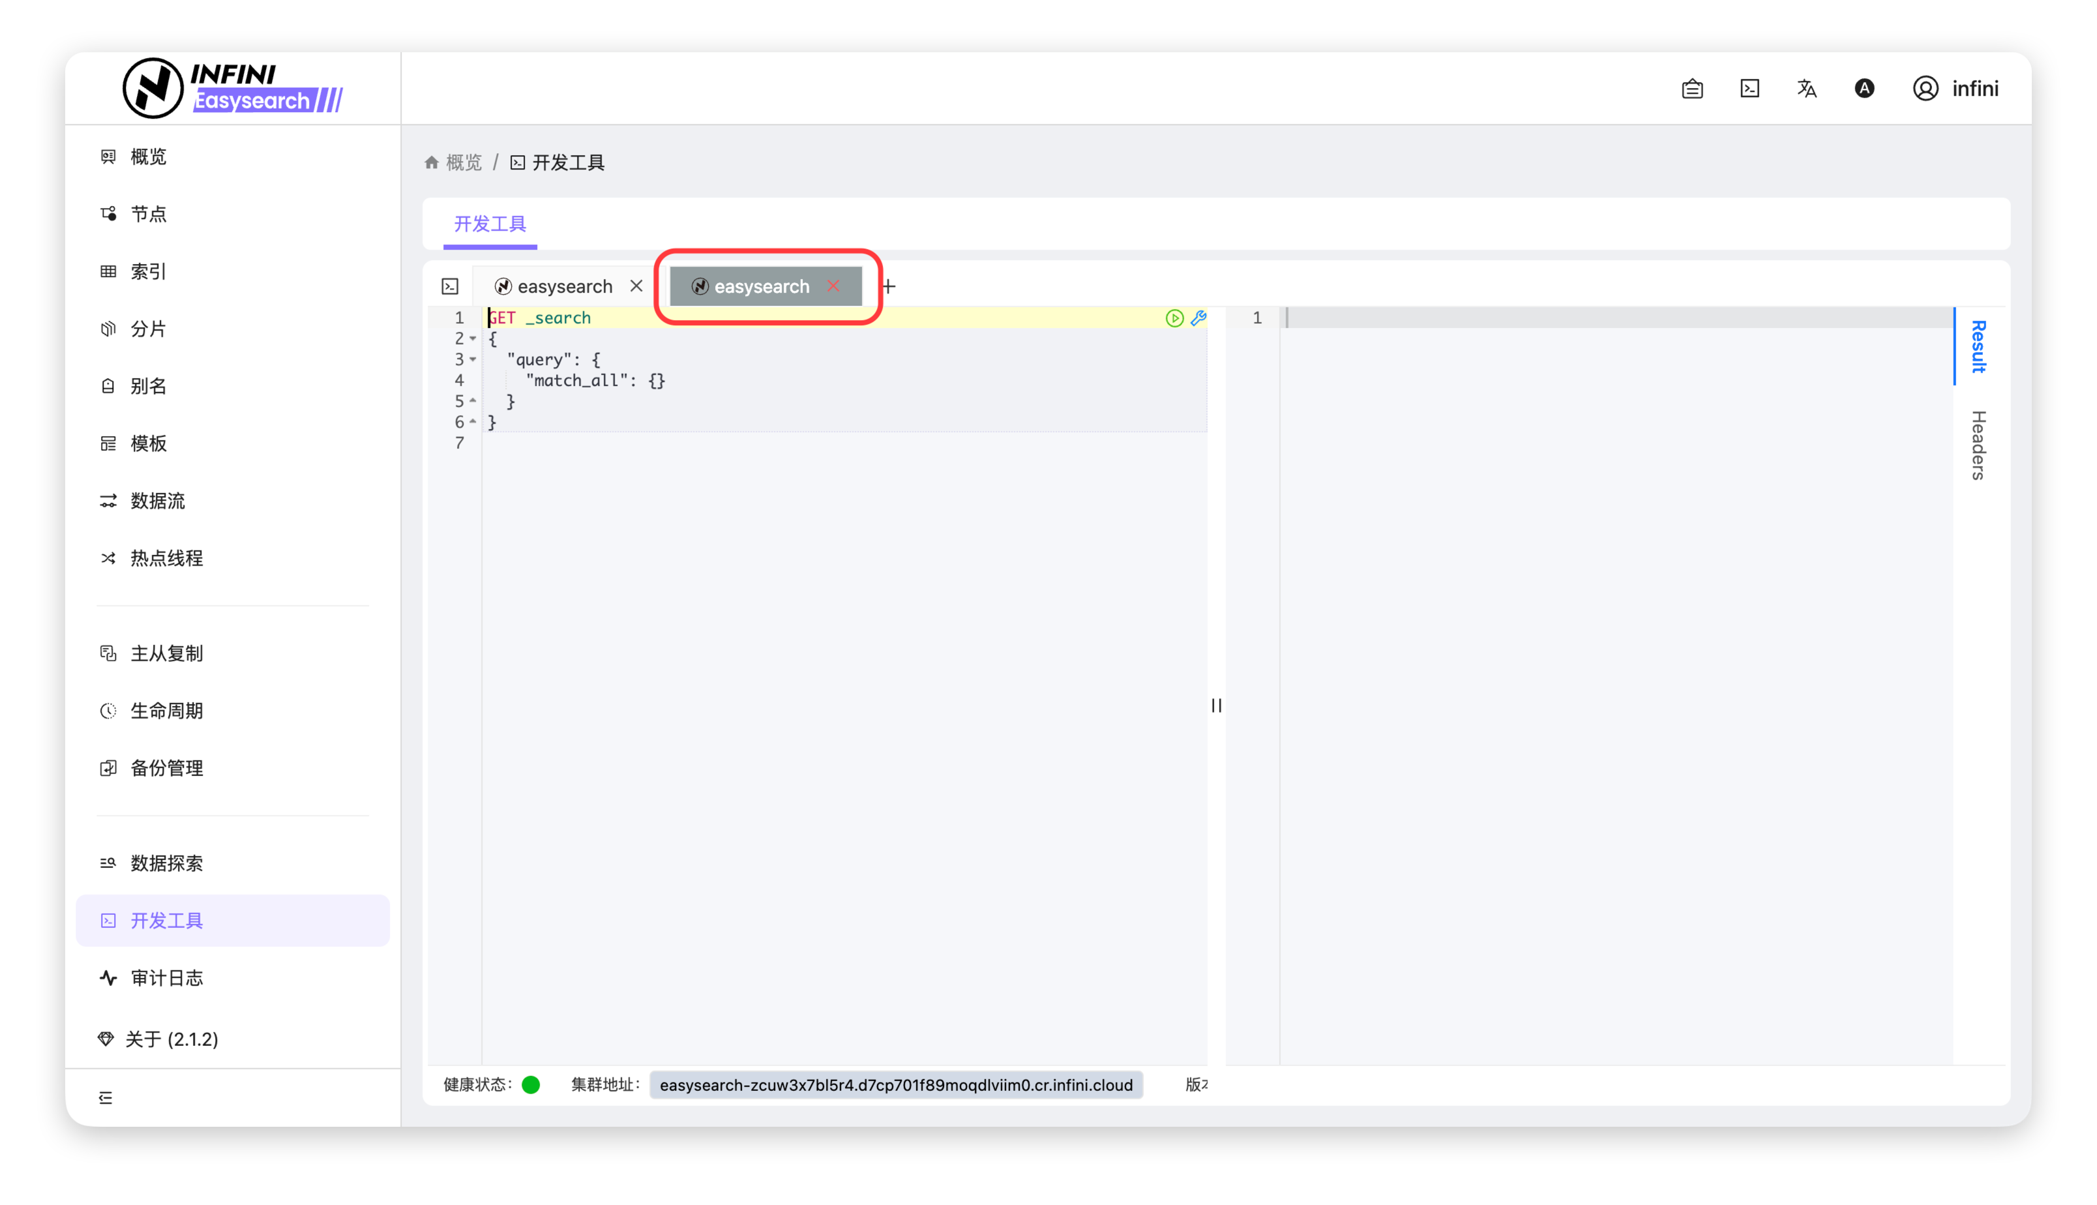Collapse the query block on line 3
The width and height of the screenshot is (2097, 1205).
click(x=473, y=359)
